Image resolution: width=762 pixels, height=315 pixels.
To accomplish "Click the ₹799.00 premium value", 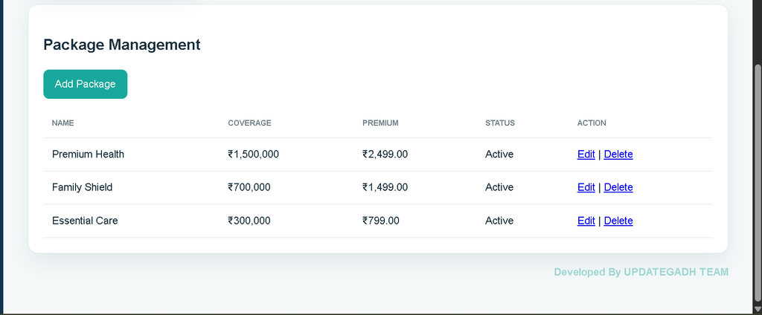I will click(x=380, y=221).
